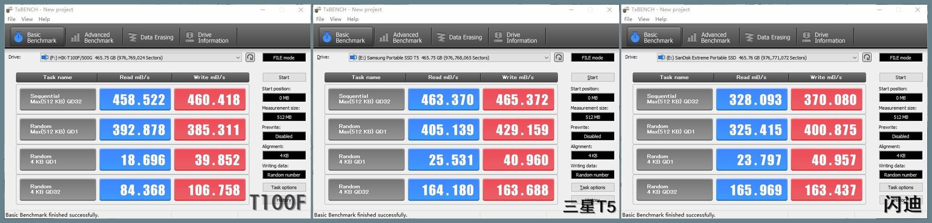Expand the SanDisk Extreme Portable SSD dropdown

pos(854,58)
